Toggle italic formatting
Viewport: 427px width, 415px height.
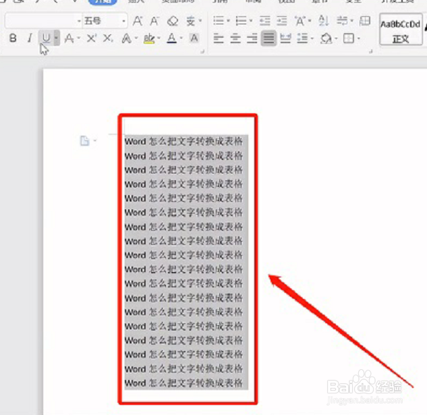click(x=30, y=38)
